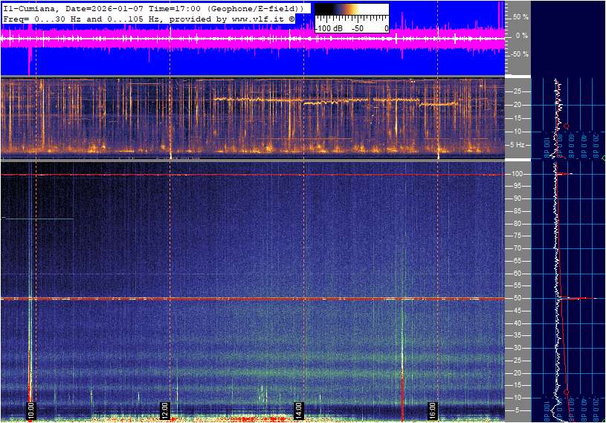Click the 100 Hz frequency axis label
606x423 pixels.
click(x=516, y=174)
